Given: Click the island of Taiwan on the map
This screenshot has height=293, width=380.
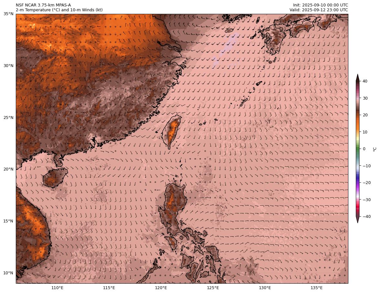Looking at the screenshot, I should point(172,131).
